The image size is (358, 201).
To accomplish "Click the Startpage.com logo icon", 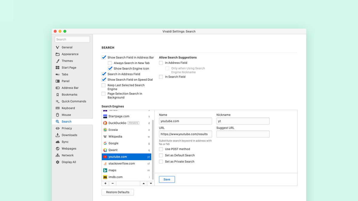I will [105, 116].
